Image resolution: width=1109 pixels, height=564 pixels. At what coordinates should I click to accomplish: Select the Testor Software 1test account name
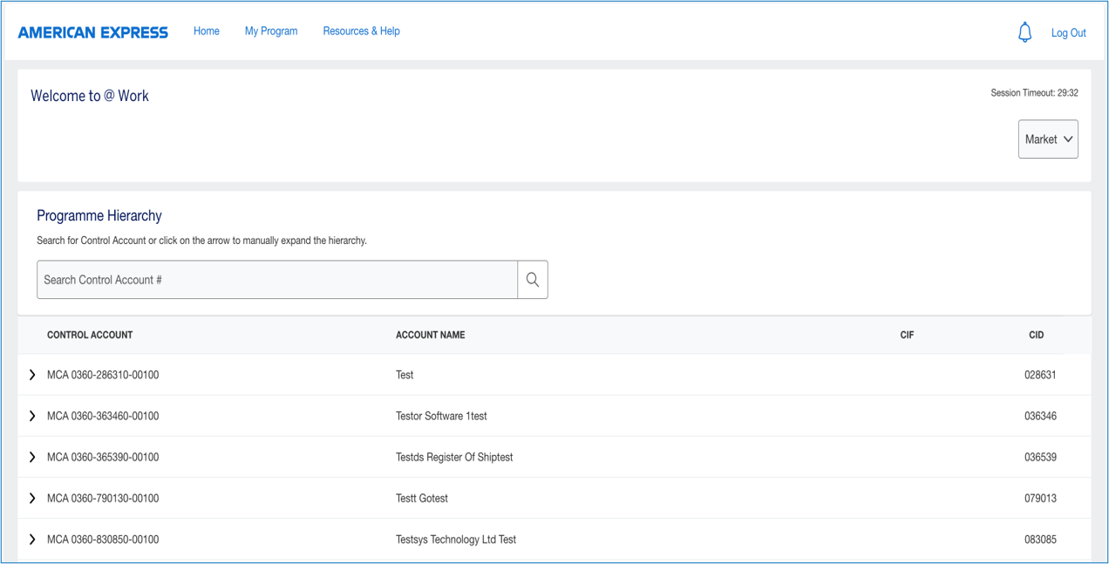click(441, 416)
